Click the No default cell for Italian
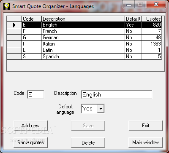This screenshot has height=153, width=169. [x=133, y=44]
